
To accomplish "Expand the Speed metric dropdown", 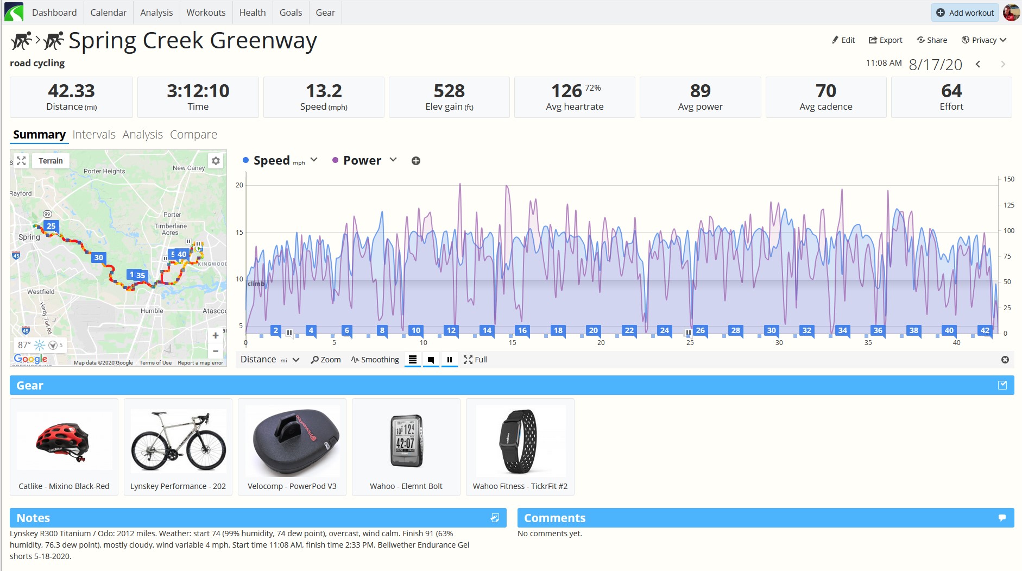I will (x=314, y=160).
